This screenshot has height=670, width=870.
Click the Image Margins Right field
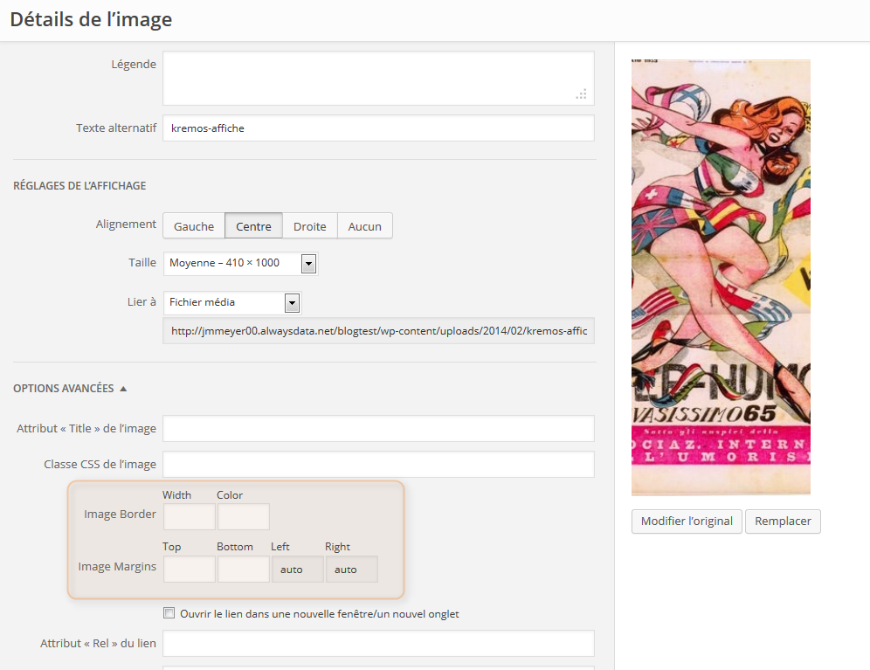click(x=352, y=569)
